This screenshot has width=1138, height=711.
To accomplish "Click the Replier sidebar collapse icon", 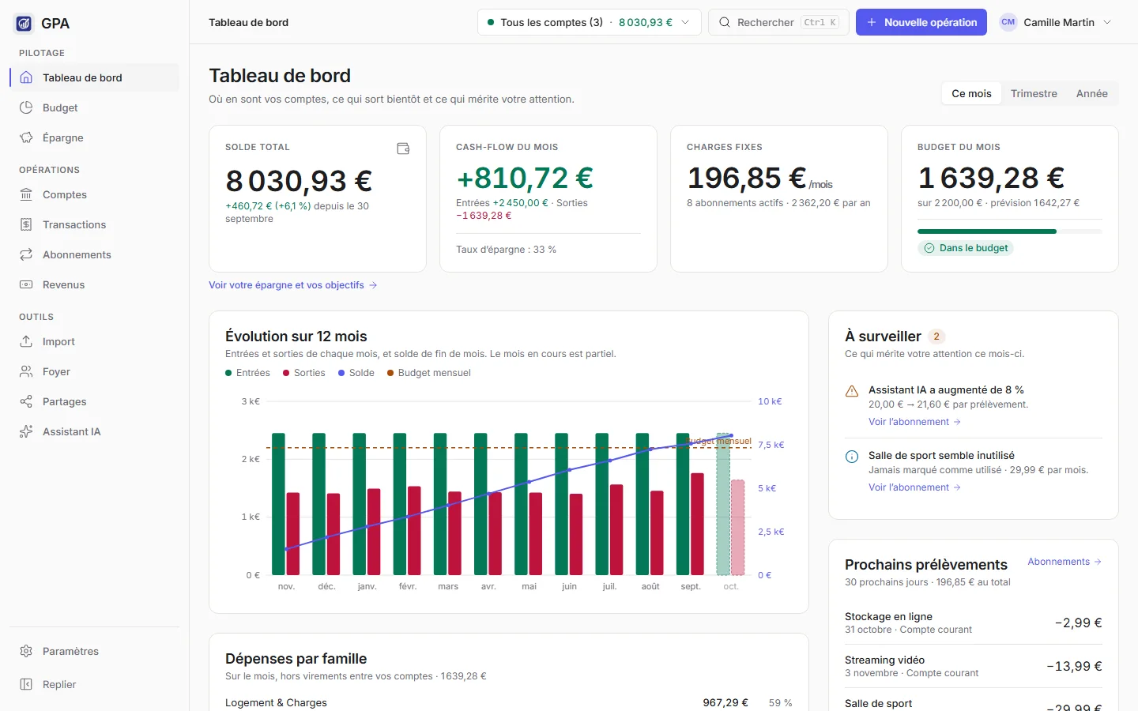I will pos(26,684).
